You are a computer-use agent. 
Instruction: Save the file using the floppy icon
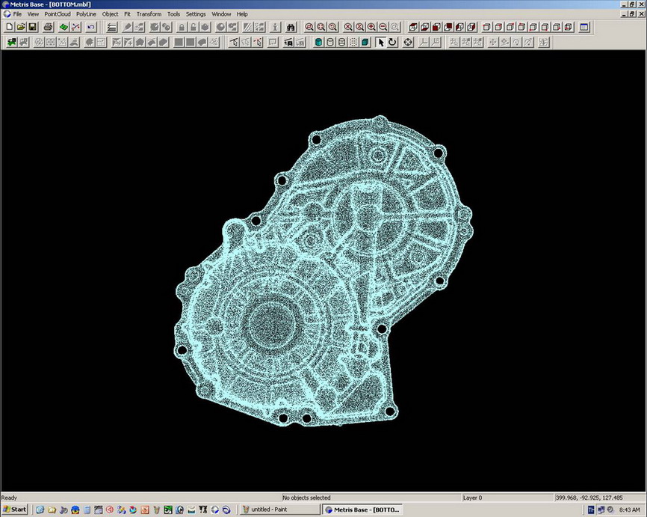click(x=32, y=27)
